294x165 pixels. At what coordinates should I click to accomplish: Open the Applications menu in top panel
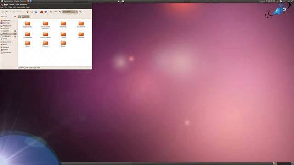coord(8,1)
